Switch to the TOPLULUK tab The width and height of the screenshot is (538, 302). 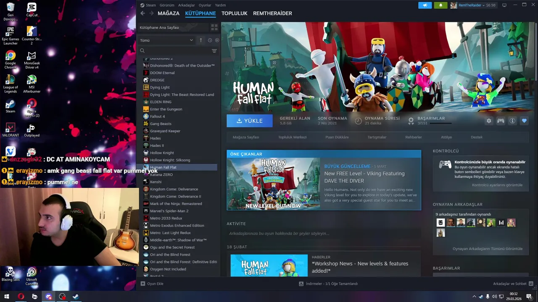[x=235, y=13]
